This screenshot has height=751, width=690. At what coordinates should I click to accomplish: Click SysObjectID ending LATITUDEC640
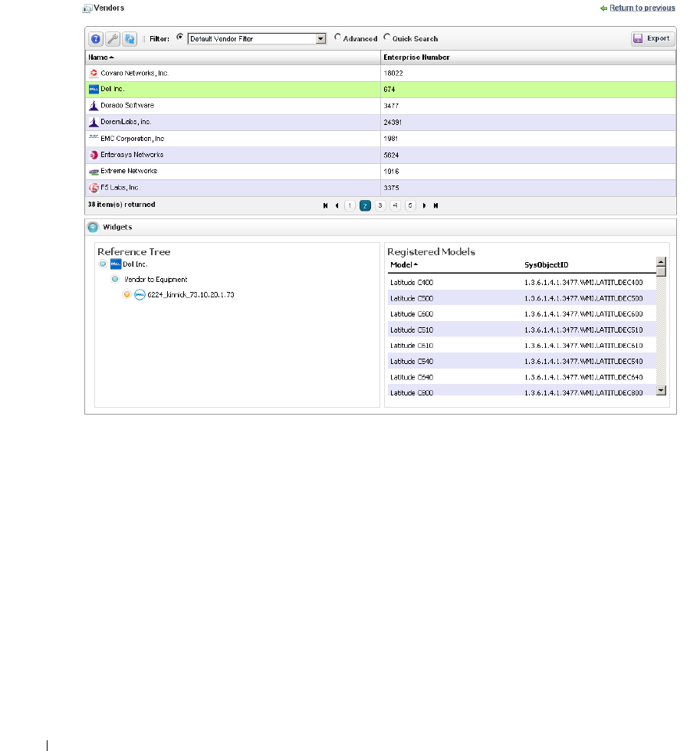(x=583, y=377)
